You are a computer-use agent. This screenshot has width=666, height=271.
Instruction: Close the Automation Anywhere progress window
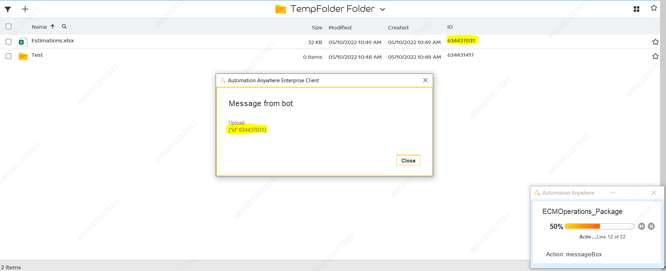click(x=654, y=193)
